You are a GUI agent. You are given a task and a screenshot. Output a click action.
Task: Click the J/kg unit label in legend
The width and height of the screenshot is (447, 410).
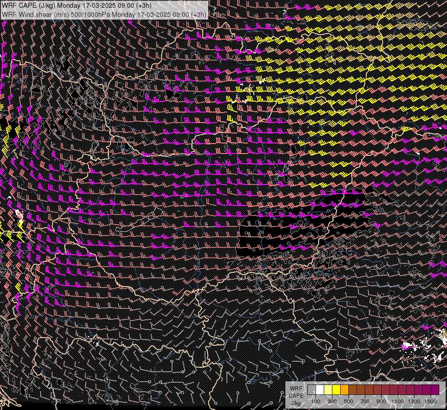(x=295, y=403)
